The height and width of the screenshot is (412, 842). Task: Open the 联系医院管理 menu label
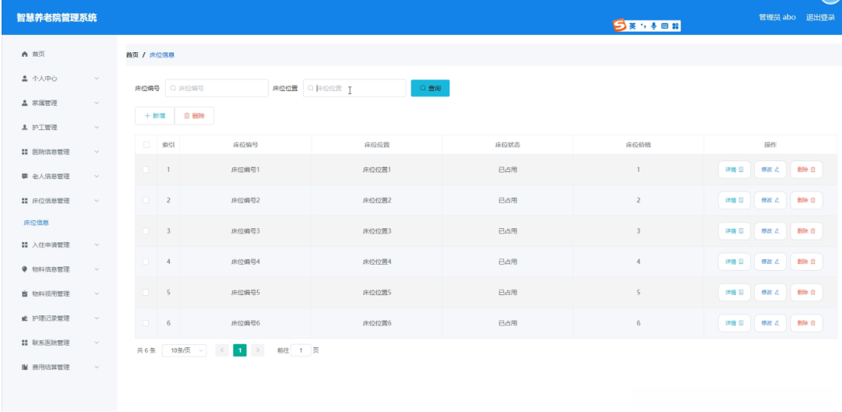point(51,343)
